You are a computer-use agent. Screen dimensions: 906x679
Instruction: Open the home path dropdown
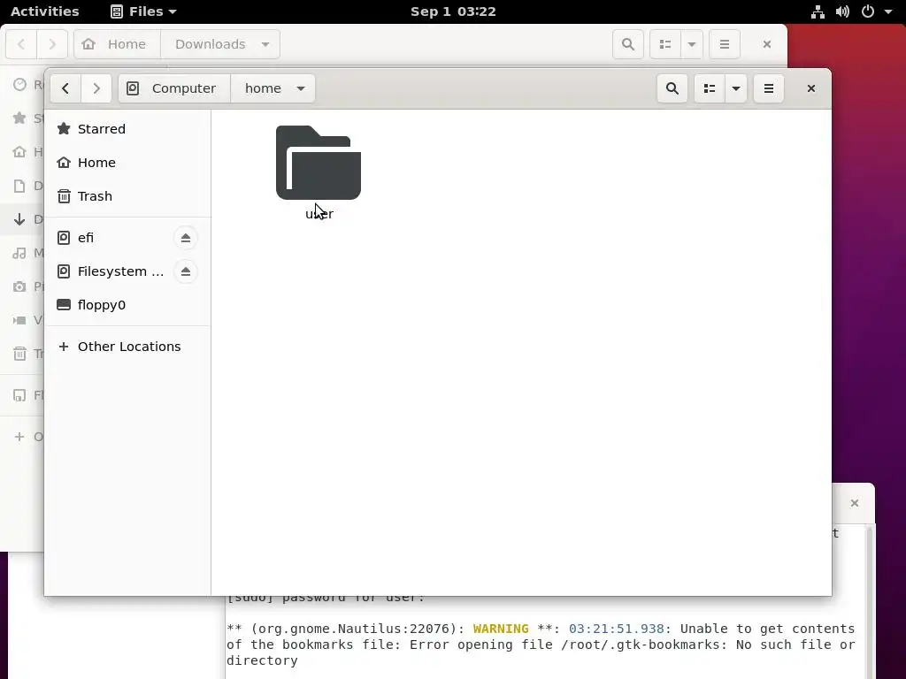301,88
